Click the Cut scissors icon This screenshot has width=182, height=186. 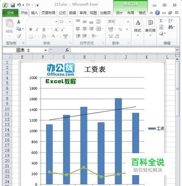coord(18,22)
